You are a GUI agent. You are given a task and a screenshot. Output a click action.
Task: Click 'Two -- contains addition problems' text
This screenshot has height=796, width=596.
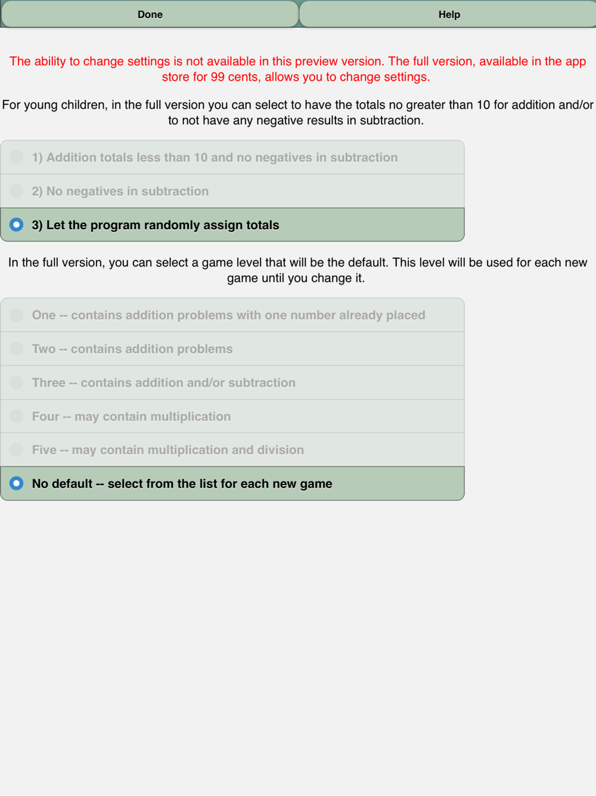click(132, 349)
